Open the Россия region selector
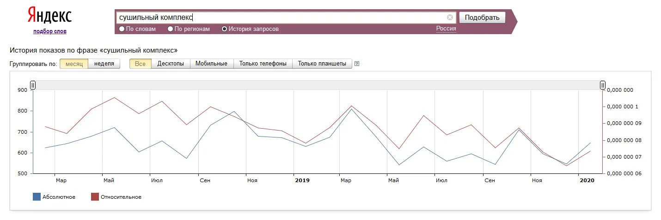Screen dimensions: 661x220 point(446,29)
